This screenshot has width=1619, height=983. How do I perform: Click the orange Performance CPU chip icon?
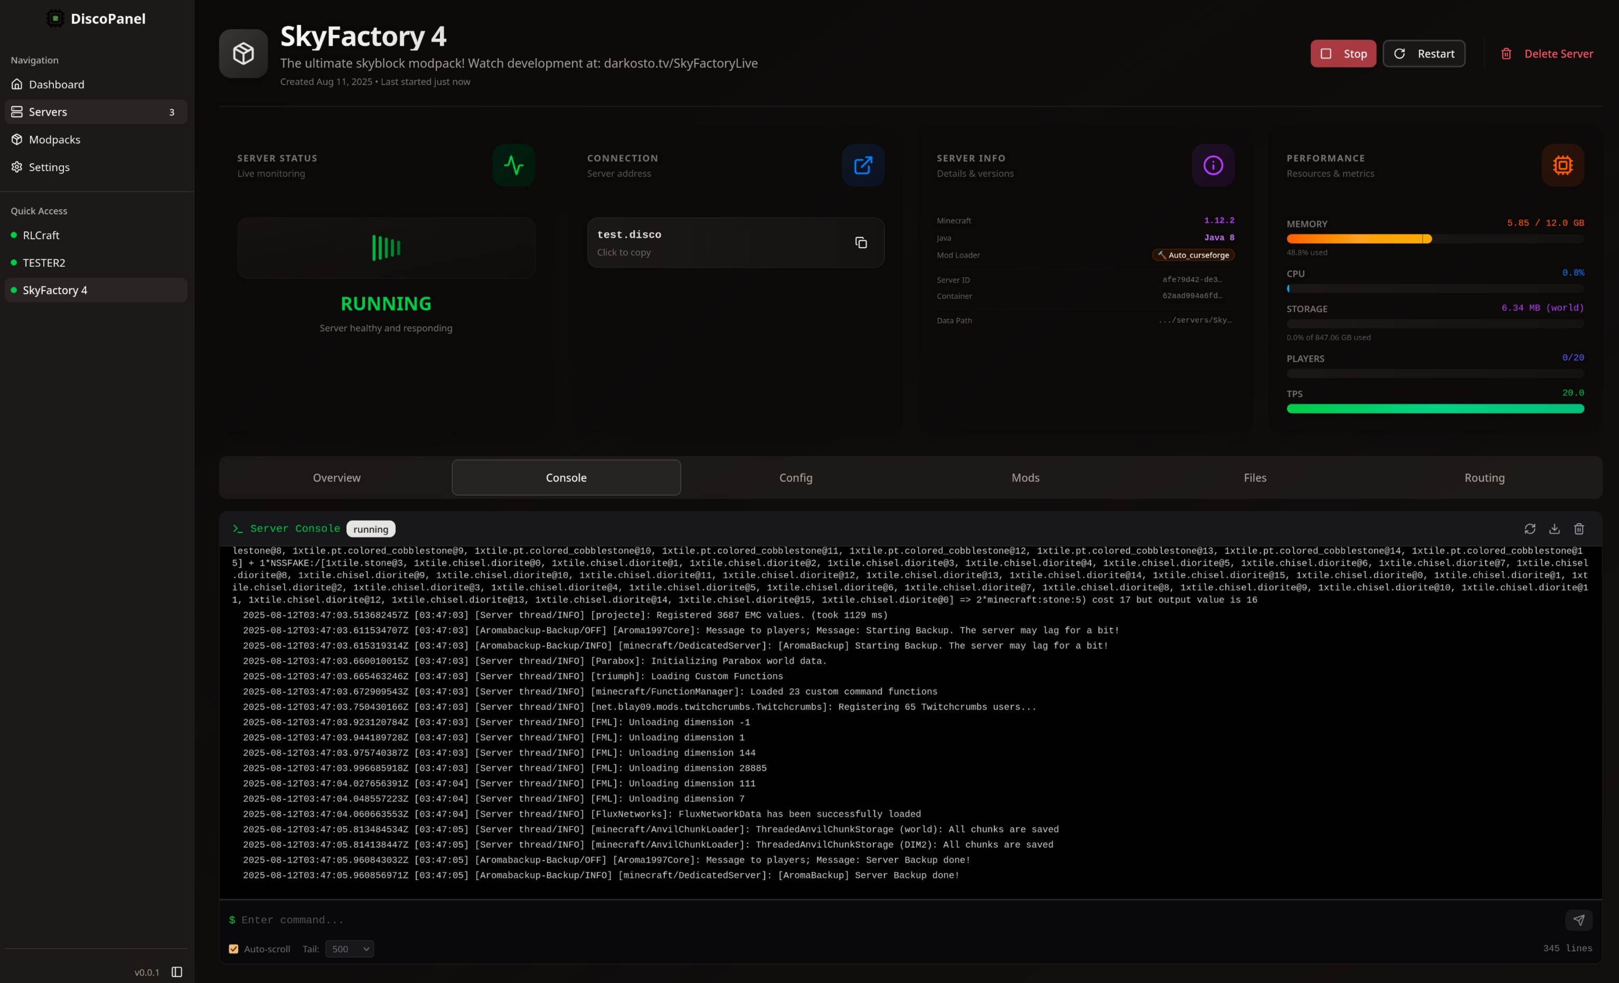pyautogui.click(x=1562, y=166)
